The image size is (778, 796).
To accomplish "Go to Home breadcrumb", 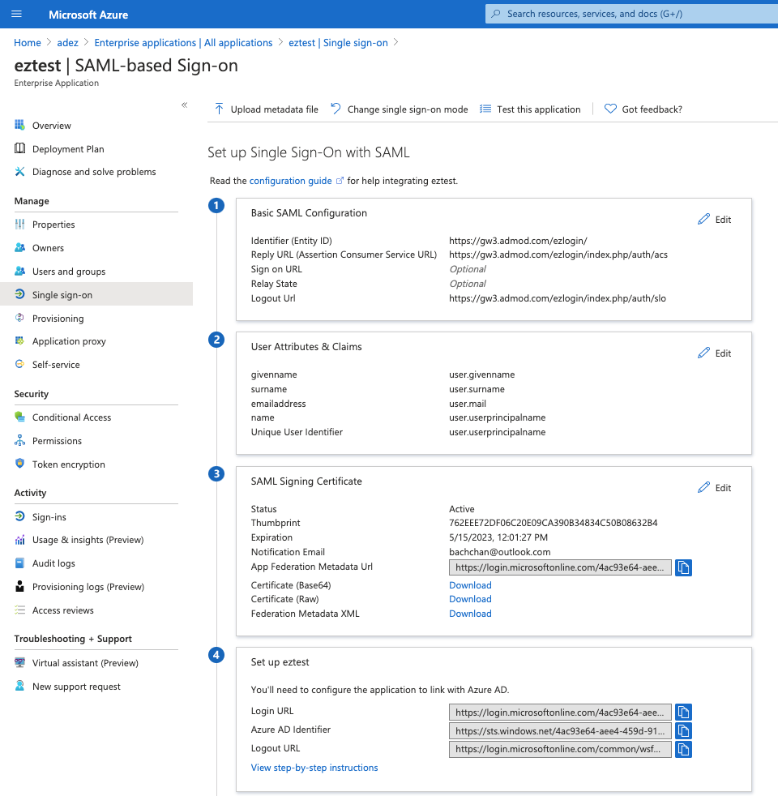I will (28, 43).
